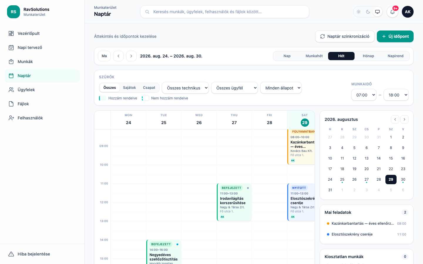The width and height of the screenshot is (423, 264).
Task: Click the Hiba bejelentése warning icon
Action: [11, 254]
